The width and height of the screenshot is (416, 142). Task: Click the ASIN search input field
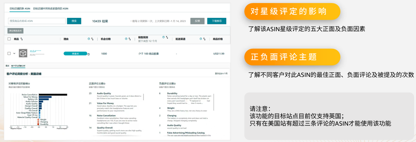coord(37,21)
